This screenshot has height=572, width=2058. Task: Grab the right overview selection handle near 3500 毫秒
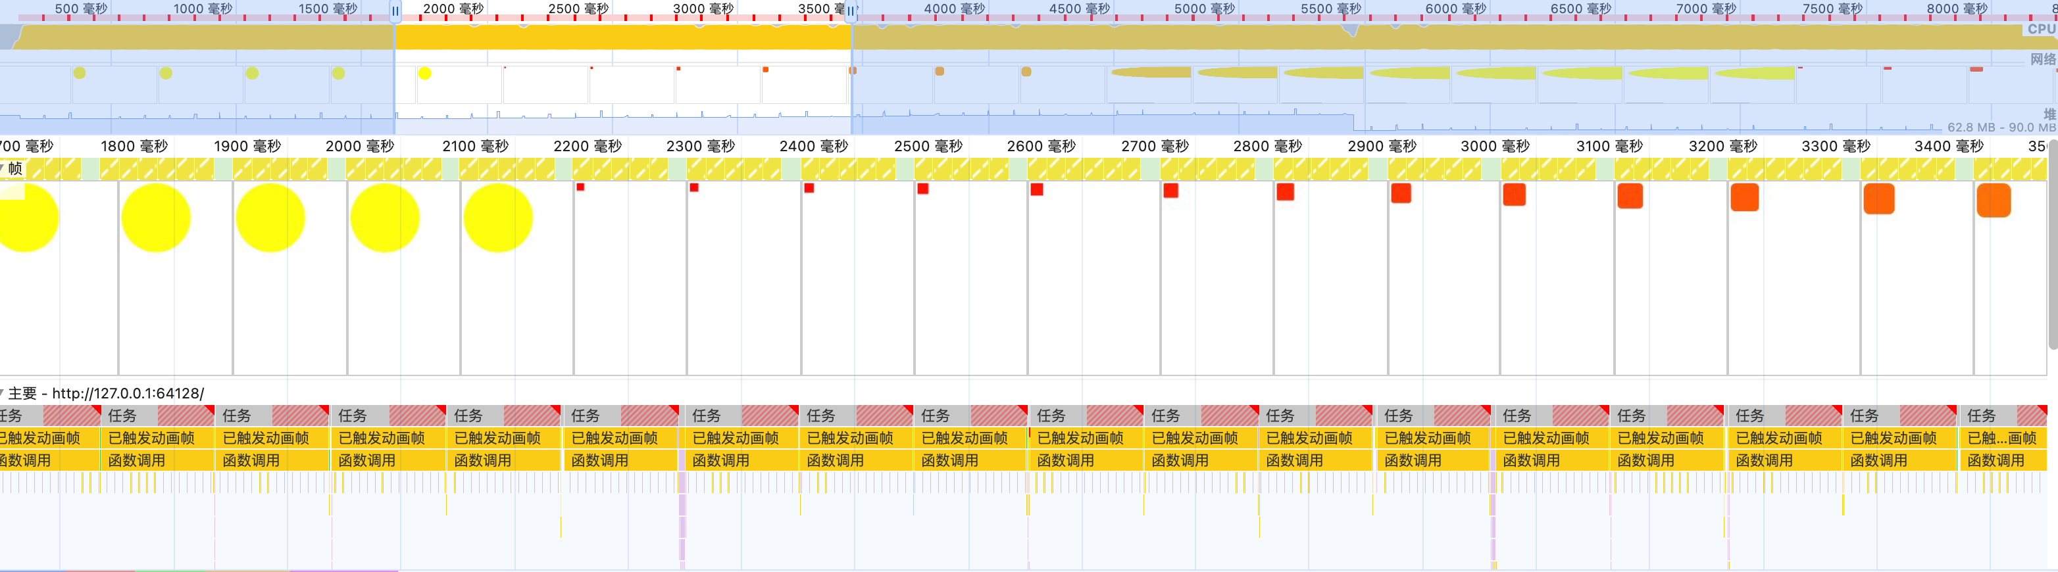851,11
